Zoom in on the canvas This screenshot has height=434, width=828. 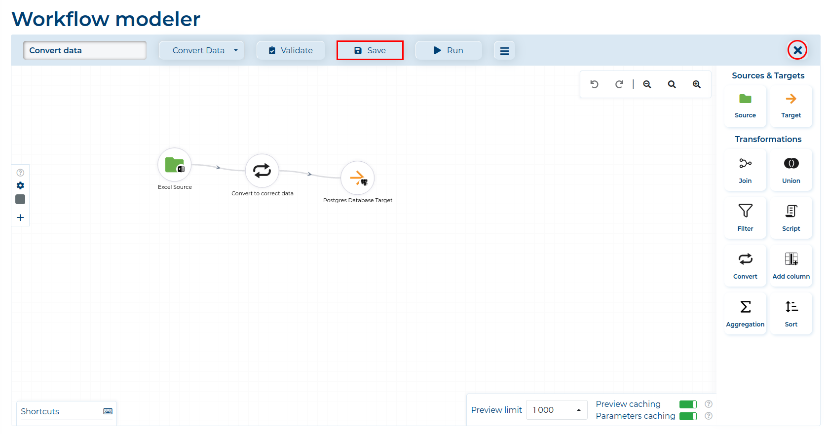696,84
